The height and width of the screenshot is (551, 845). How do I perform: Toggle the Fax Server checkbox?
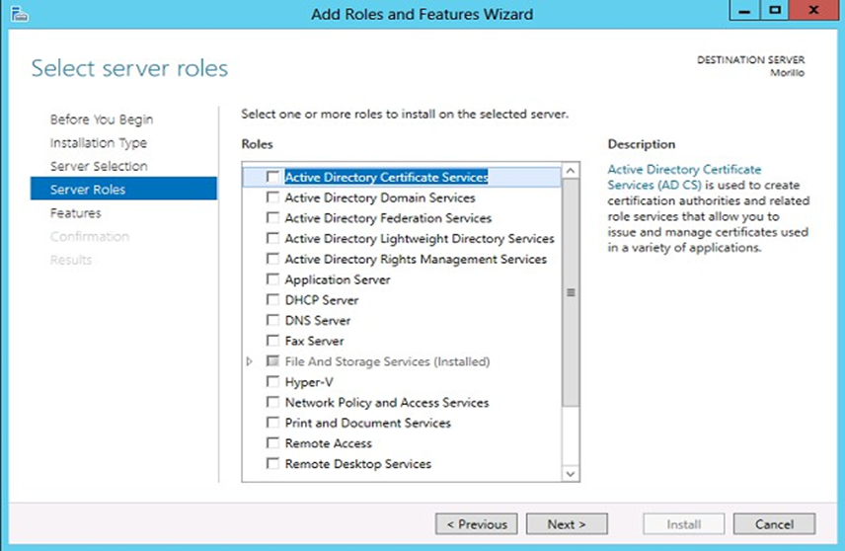[x=273, y=342]
